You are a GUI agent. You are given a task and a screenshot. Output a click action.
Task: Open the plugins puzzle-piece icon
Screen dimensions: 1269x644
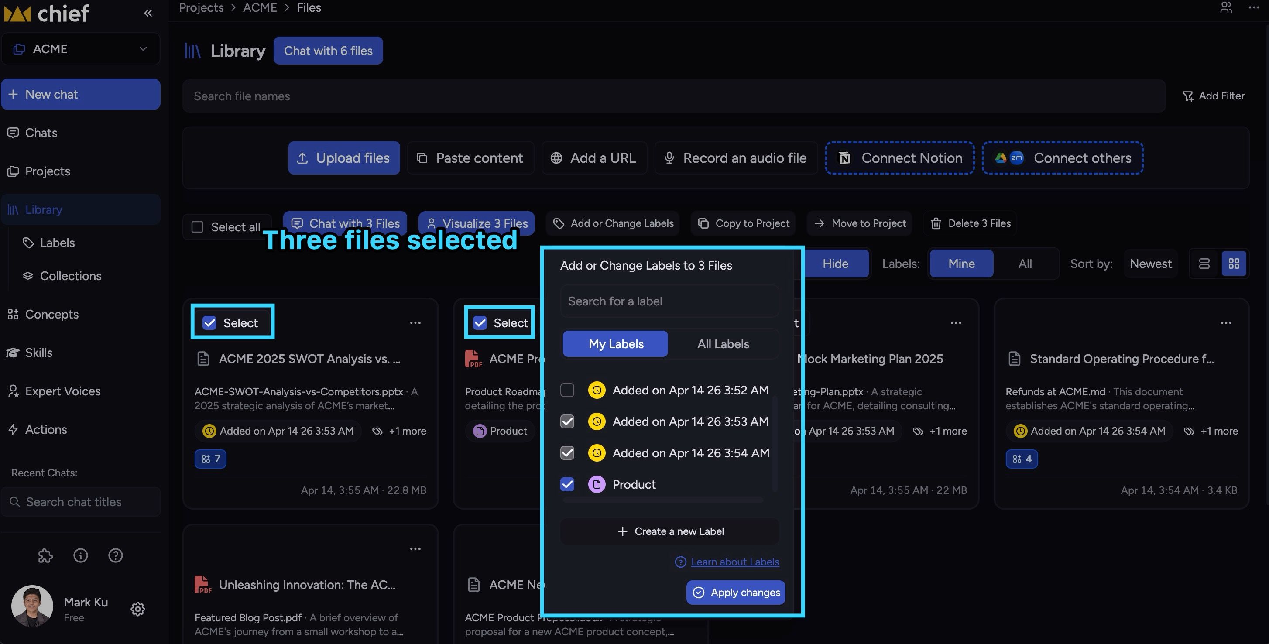coord(45,555)
